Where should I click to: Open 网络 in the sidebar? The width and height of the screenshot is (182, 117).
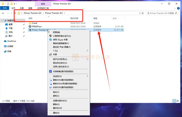(9, 51)
